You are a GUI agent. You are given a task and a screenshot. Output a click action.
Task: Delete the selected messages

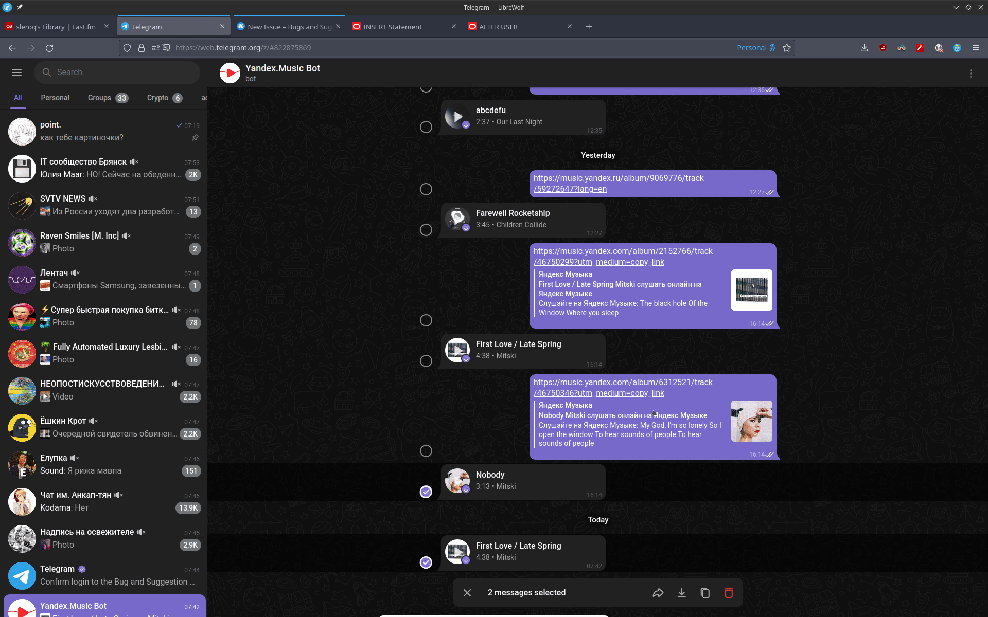pos(729,593)
